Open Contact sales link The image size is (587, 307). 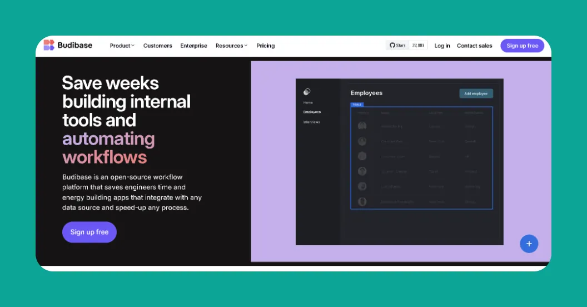coord(474,46)
